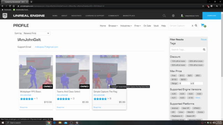This screenshot has width=223, height=125.
Task: Select the $25 max price filter
Action: (190, 76)
